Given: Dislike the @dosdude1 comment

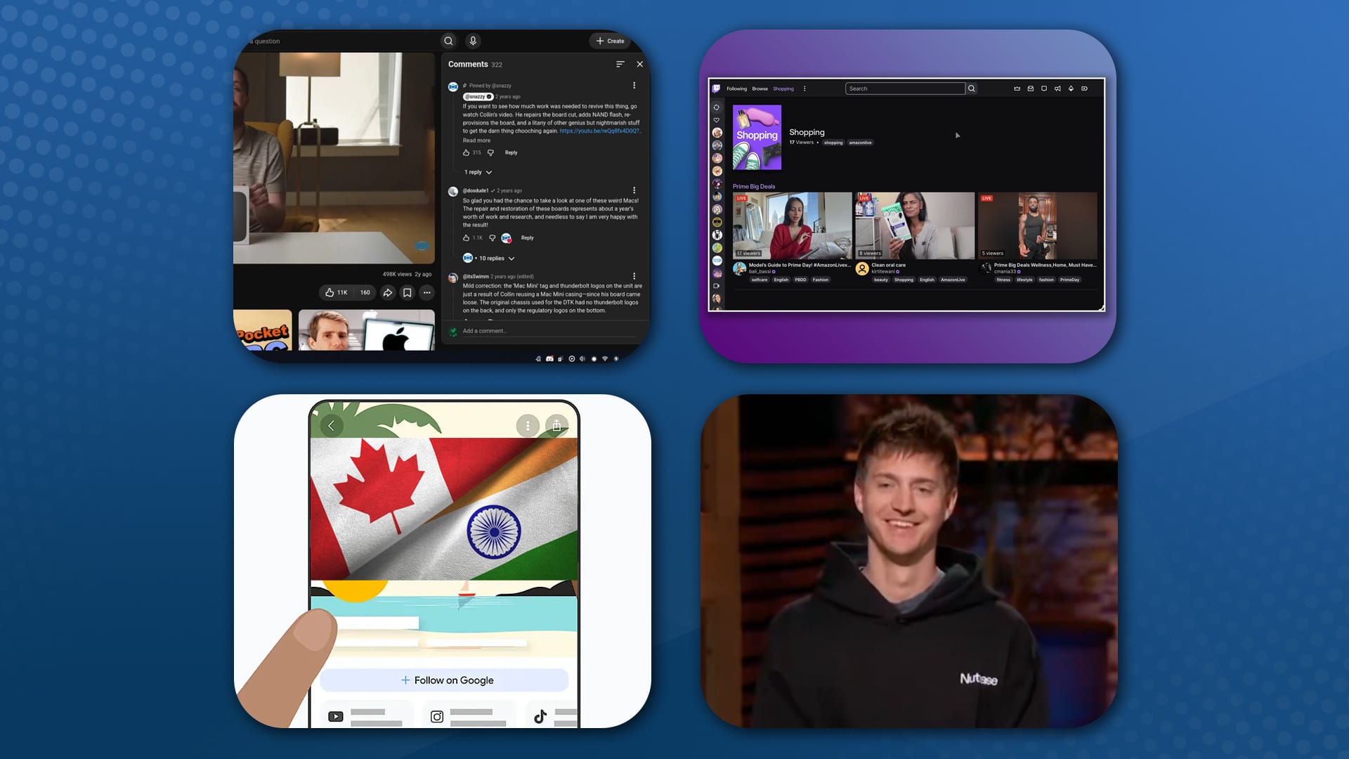Looking at the screenshot, I should 492,238.
